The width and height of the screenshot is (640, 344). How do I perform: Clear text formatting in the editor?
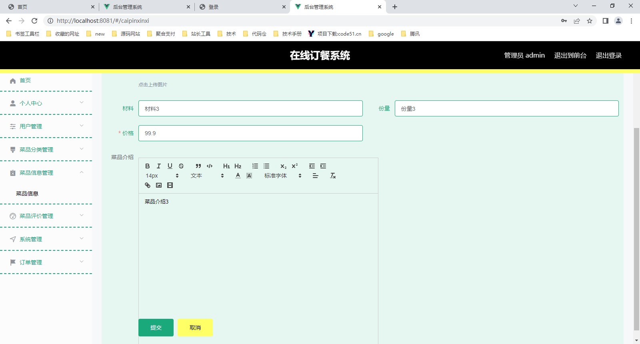tap(333, 176)
